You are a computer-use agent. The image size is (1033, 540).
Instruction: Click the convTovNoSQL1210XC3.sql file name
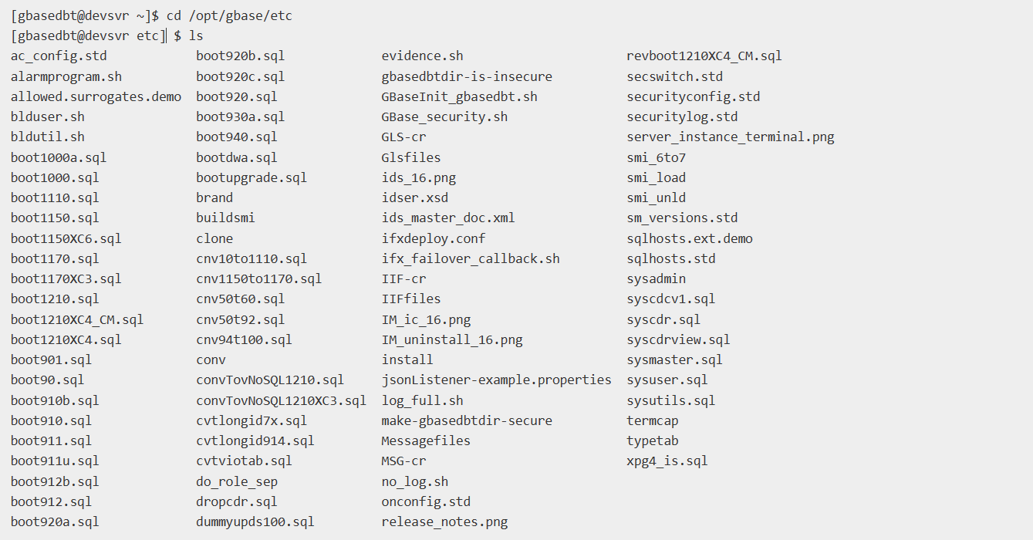pyautogui.click(x=282, y=400)
